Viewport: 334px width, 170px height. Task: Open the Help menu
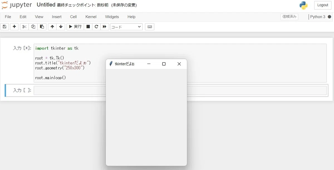coord(131,17)
